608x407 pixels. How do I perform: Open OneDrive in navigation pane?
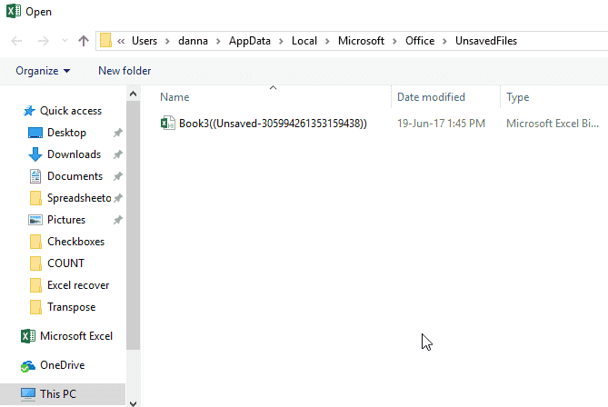[64, 365]
